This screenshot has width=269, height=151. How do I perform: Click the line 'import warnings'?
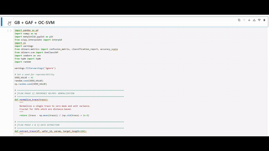click(24, 46)
